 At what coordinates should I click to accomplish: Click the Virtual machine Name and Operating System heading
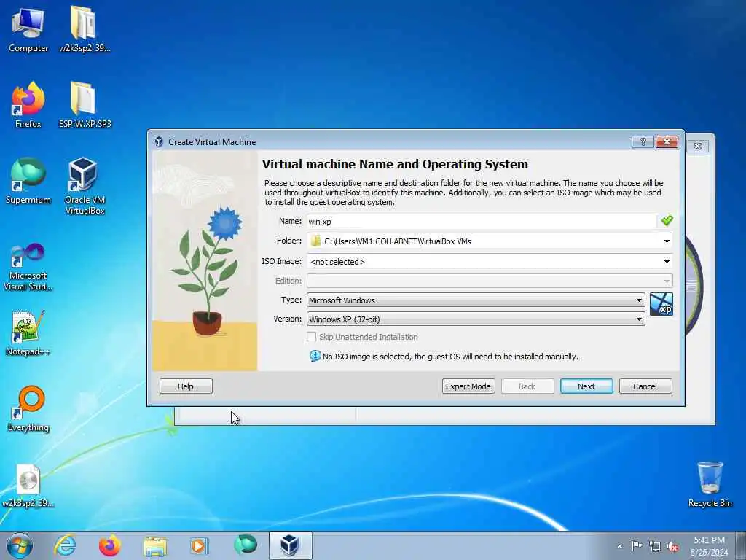pyautogui.click(x=395, y=164)
